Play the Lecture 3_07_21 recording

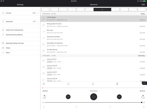pos(44,61)
